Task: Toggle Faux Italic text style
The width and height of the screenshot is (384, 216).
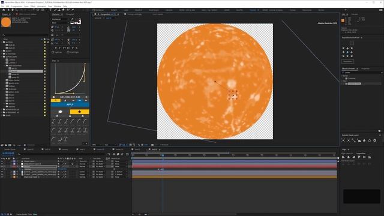Action: (x=59, y=48)
